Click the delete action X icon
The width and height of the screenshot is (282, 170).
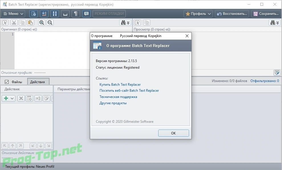21,98
